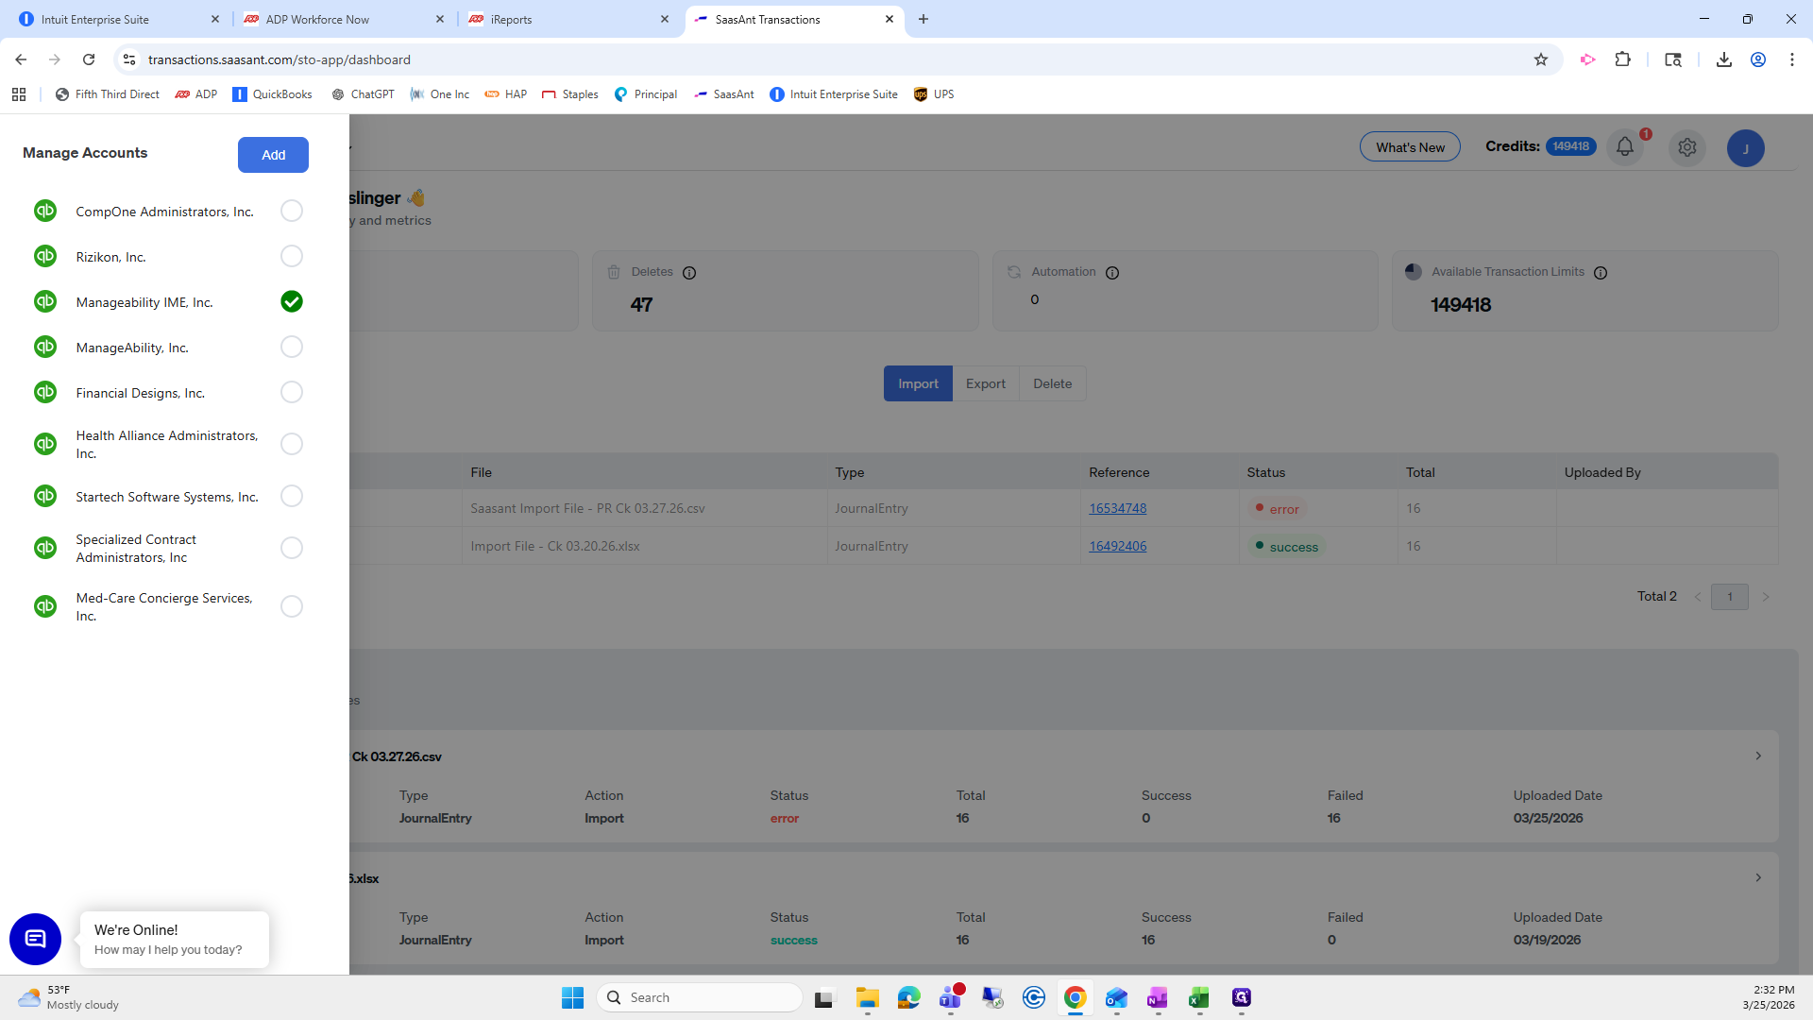Click info icon beside Automation
This screenshot has width=1813, height=1020.
click(x=1112, y=273)
